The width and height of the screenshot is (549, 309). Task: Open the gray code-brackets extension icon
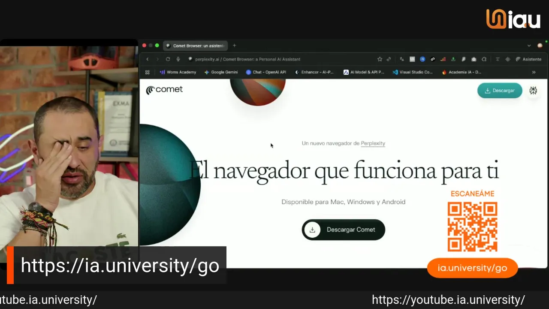point(412,59)
